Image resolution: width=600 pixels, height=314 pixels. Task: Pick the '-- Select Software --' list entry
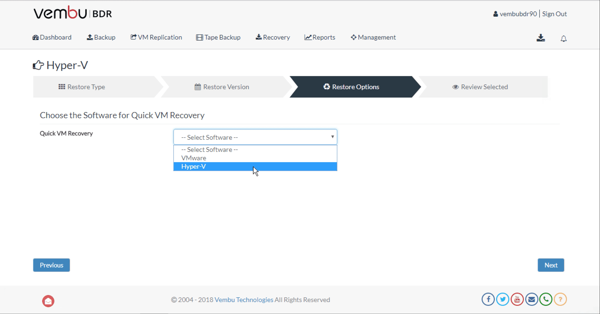[x=210, y=149]
